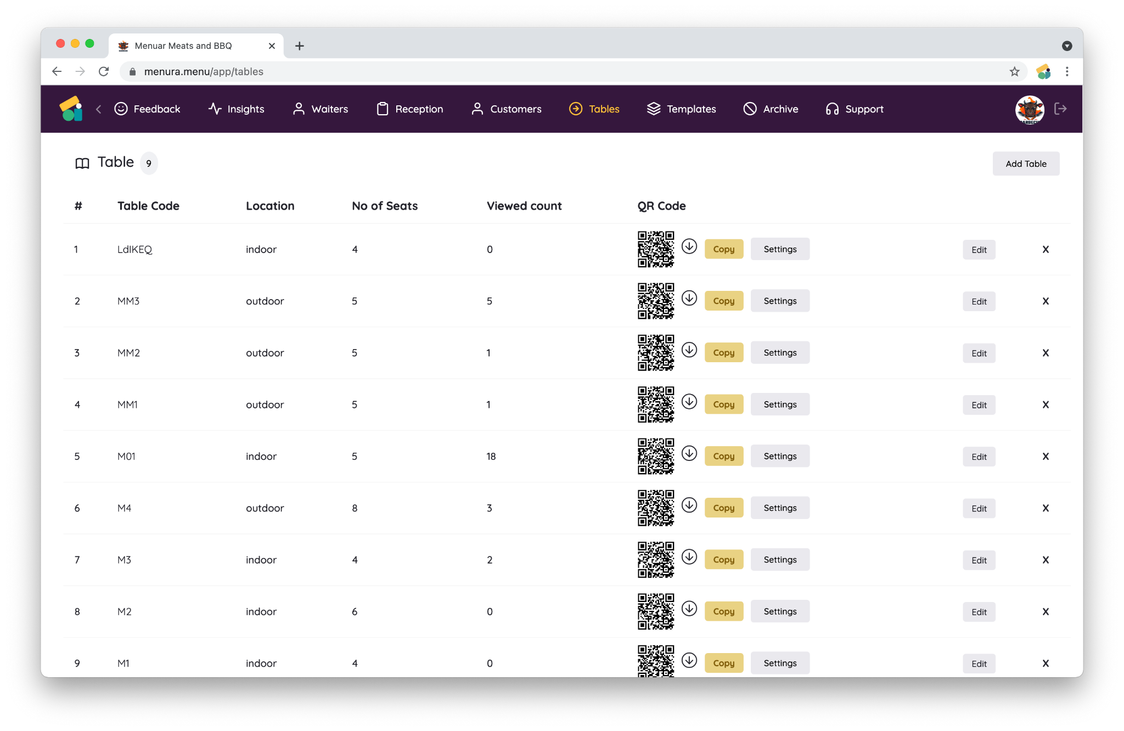Edit table M3

(979, 560)
